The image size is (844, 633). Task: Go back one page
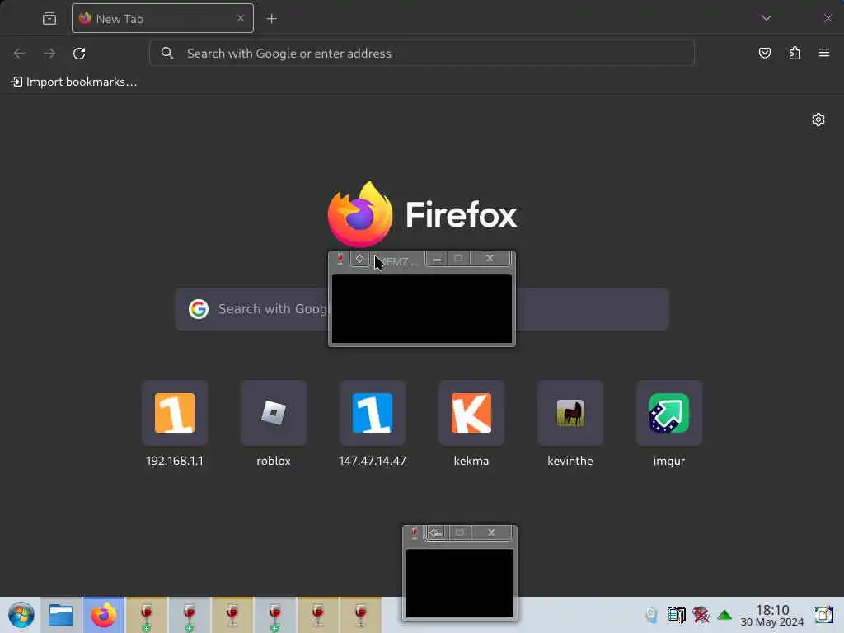pos(20,54)
